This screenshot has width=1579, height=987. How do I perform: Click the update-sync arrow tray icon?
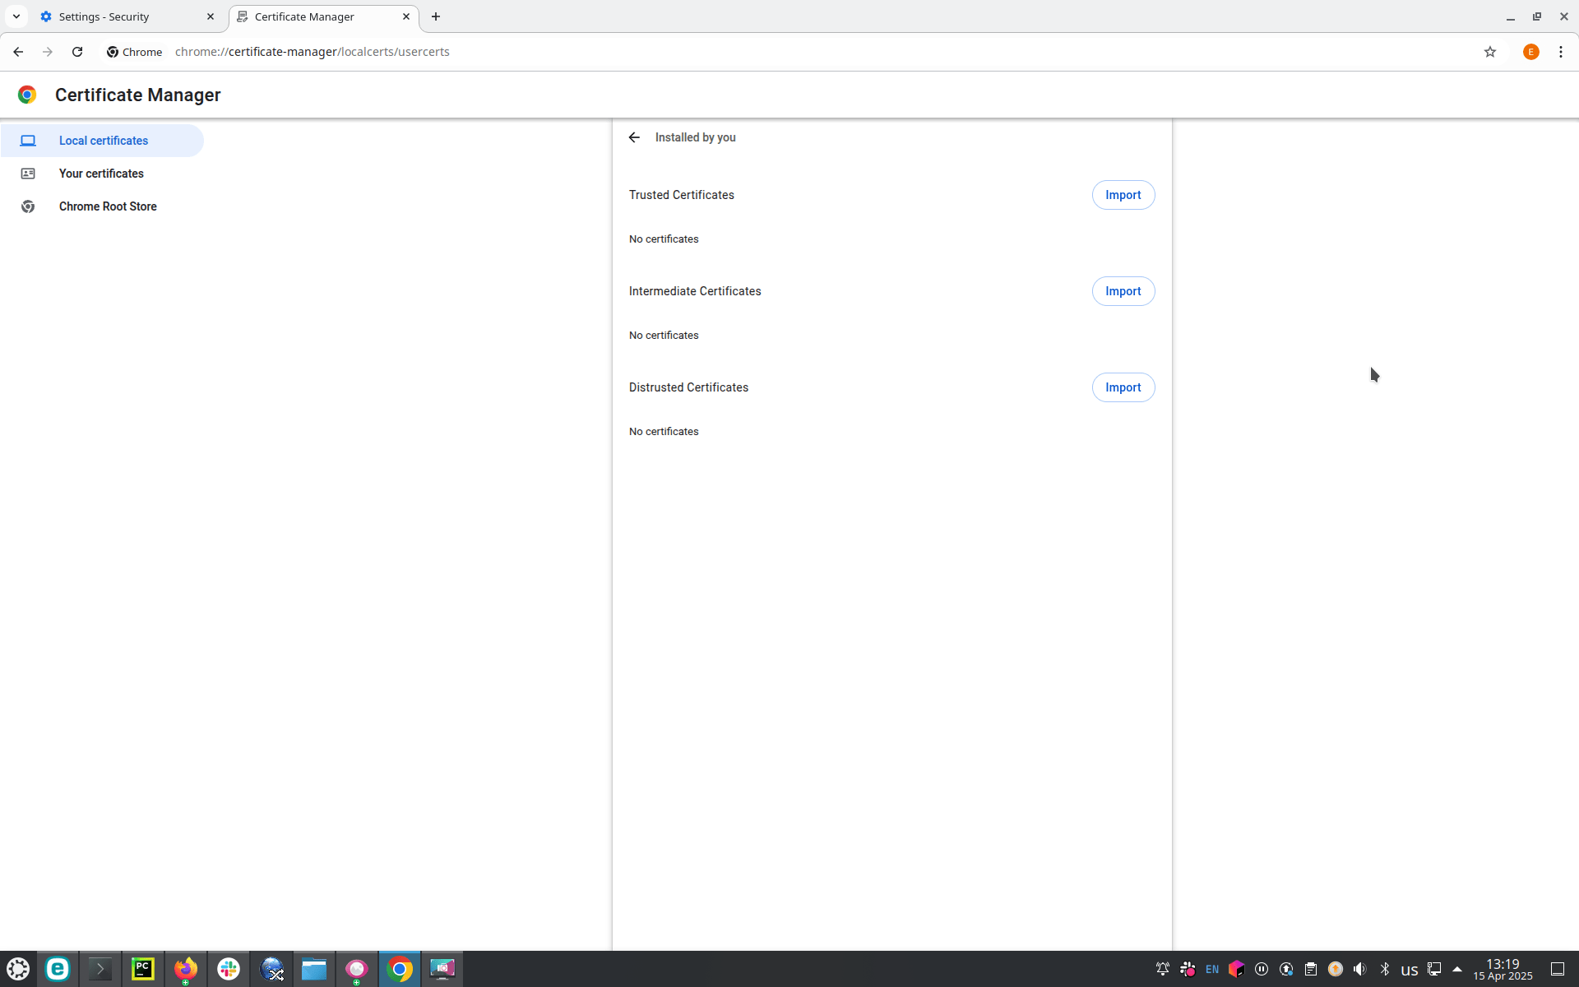1286,969
